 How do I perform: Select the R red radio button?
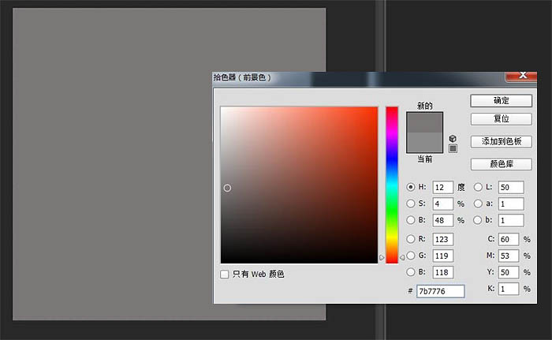(x=411, y=239)
